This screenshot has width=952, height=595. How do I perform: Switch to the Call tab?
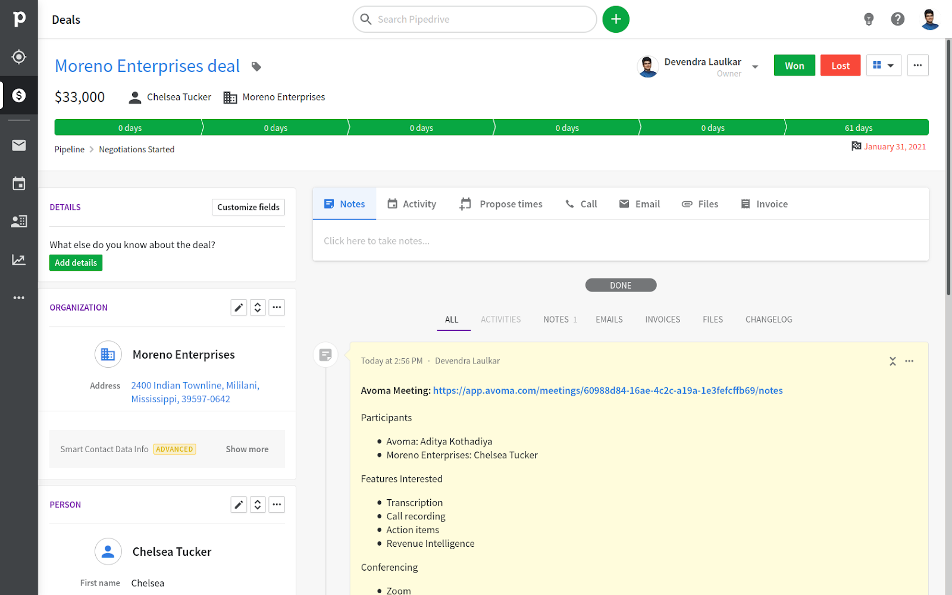[581, 204]
